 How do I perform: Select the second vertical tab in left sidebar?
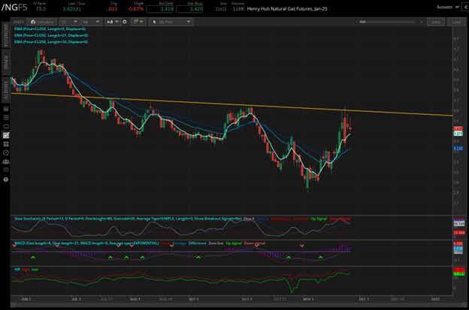(5, 63)
